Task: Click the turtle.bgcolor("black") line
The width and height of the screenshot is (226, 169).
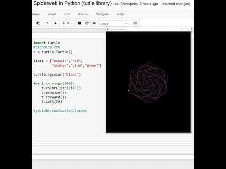Action: (x=57, y=74)
